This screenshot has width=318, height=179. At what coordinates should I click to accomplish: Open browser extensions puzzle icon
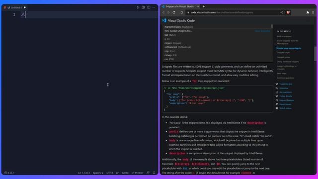308,12
